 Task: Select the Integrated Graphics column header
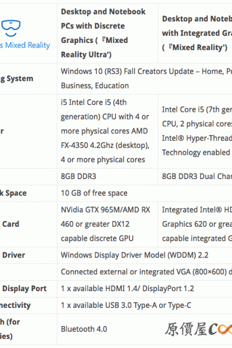click(x=195, y=33)
